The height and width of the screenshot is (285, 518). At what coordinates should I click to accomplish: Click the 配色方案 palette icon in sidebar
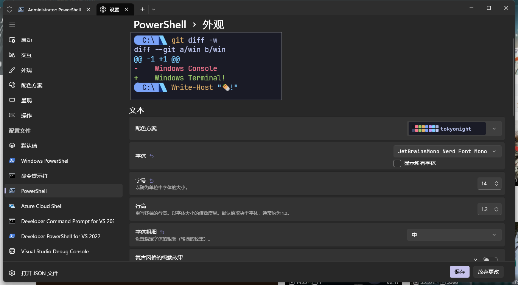[x=12, y=85]
